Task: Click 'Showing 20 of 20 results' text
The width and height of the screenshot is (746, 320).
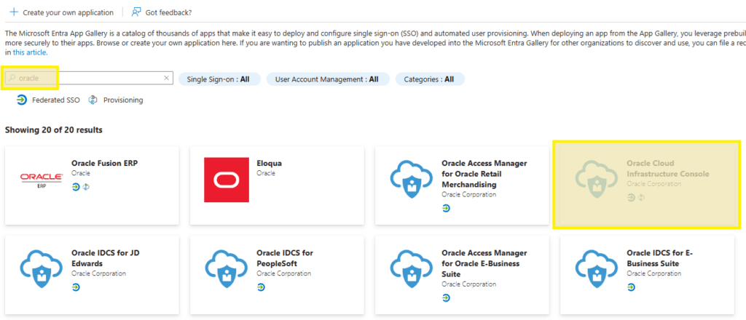Action: click(x=53, y=129)
